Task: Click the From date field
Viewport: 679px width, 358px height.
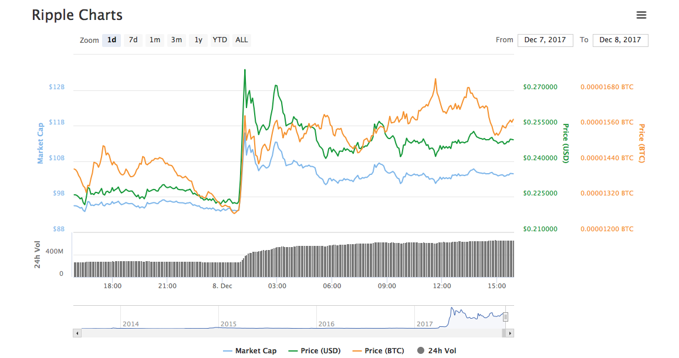Action: tap(545, 40)
